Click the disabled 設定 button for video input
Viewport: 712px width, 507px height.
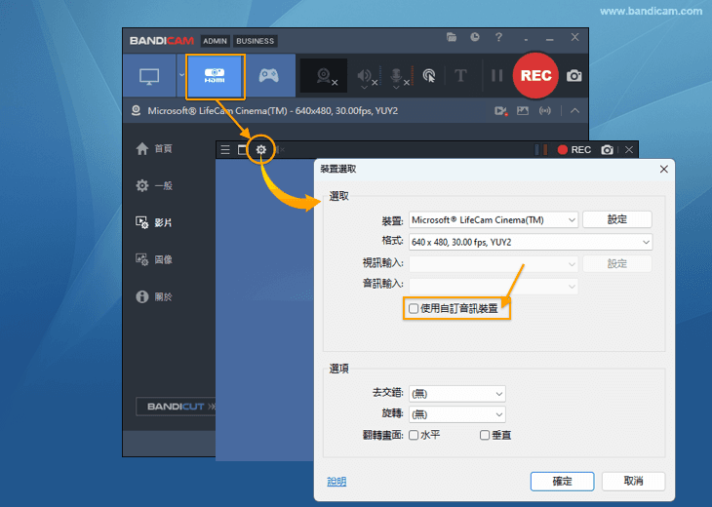tap(617, 263)
